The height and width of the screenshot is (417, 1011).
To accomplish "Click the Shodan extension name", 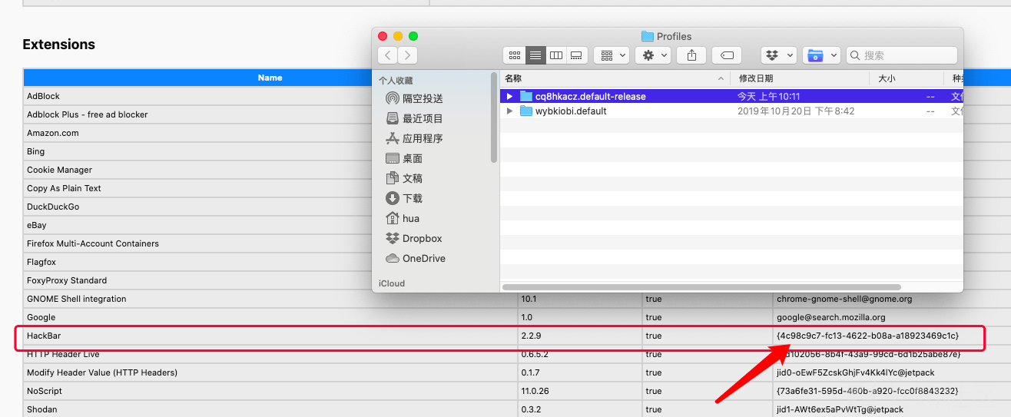I will tap(42, 409).
